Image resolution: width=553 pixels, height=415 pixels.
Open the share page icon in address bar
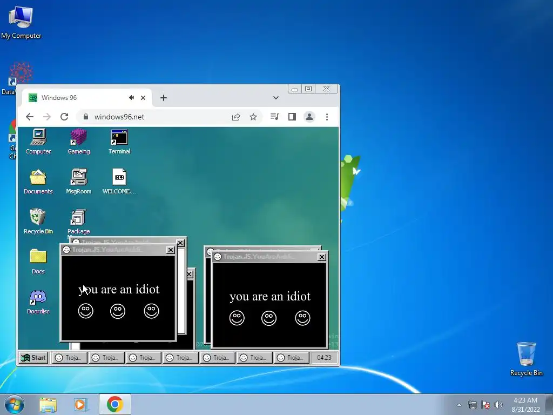(236, 117)
